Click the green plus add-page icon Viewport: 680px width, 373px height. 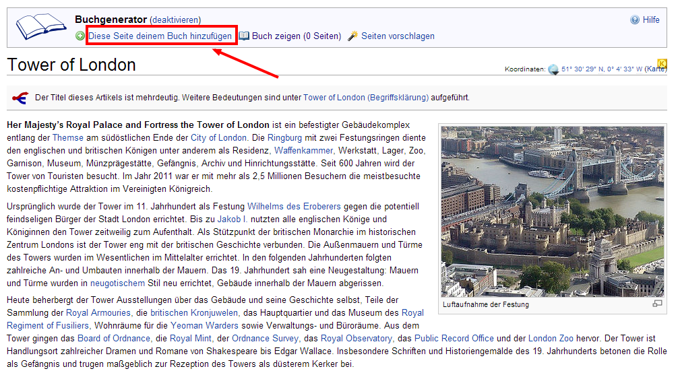pos(80,36)
